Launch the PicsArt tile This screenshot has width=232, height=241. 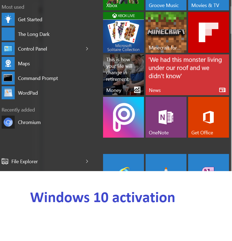123,117
